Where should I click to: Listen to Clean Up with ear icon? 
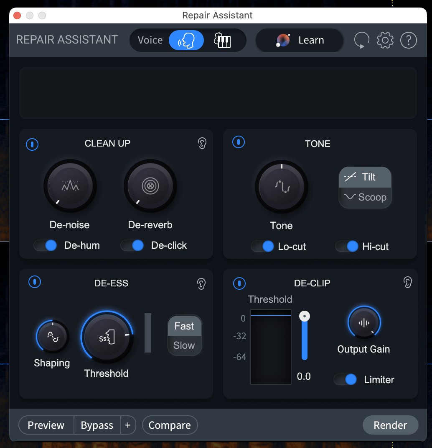[x=202, y=144]
